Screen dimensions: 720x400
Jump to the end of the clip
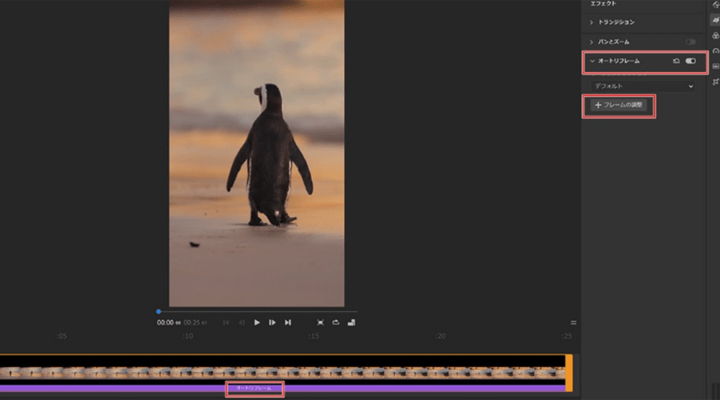(x=288, y=323)
